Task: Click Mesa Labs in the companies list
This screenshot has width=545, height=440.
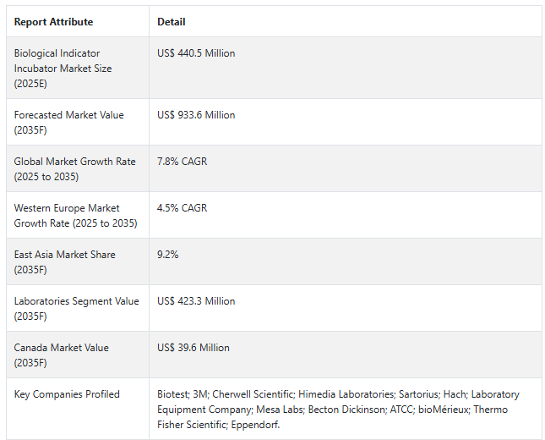Action: click(x=280, y=410)
